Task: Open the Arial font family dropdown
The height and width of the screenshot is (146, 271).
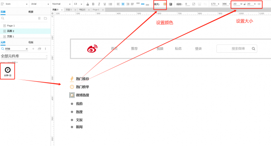Action: 40,4
